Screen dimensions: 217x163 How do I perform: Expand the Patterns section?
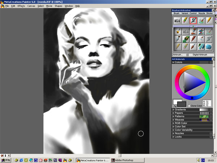click(x=173, y=116)
